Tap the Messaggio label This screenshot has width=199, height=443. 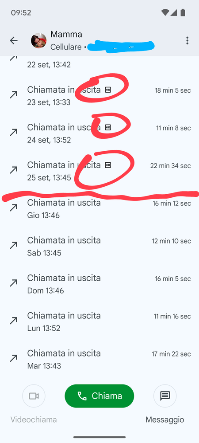point(165,420)
